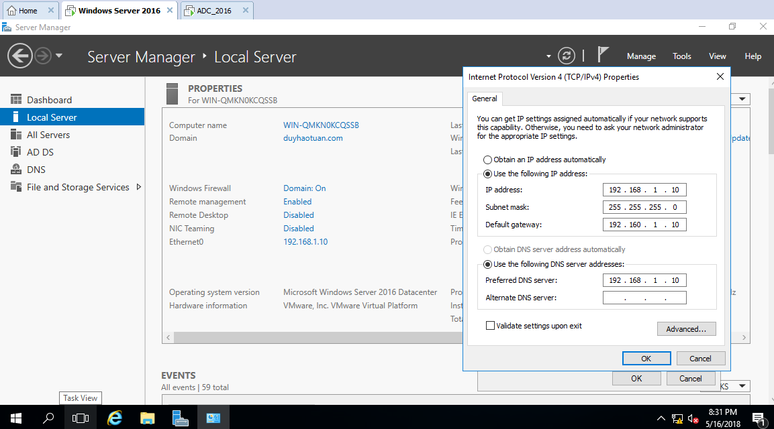Click the Server Manager back arrow

coord(20,56)
